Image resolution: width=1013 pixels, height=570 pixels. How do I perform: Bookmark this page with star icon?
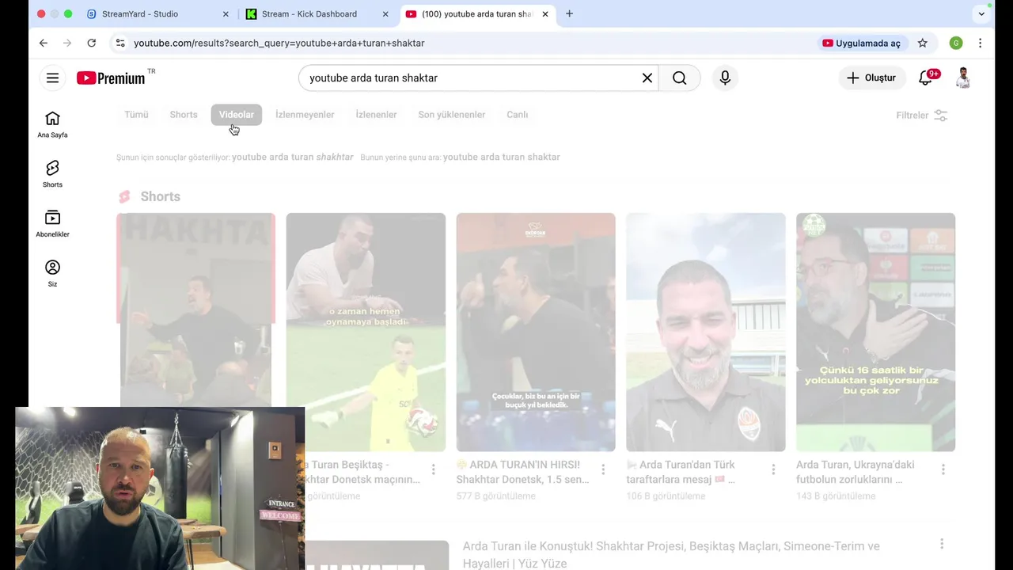(923, 43)
